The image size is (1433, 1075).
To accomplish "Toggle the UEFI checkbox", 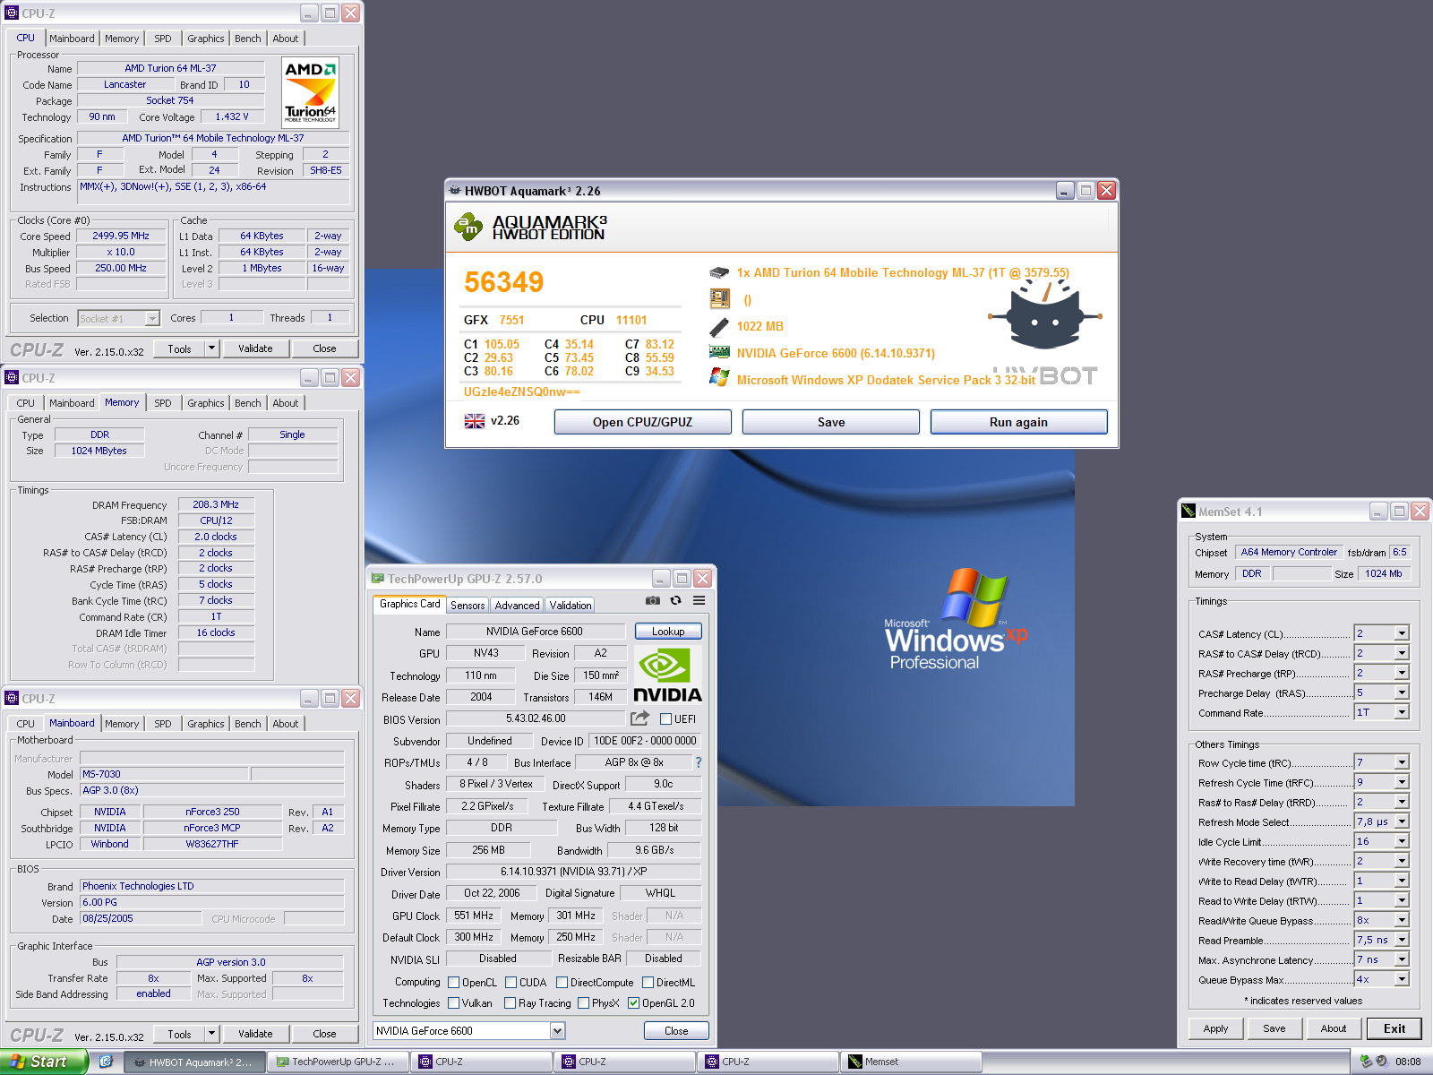I will [x=665, y=718].
